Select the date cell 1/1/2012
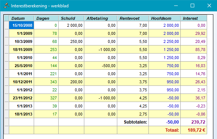Viewport: 217px width, 139px height. click(x=22, y=90)
